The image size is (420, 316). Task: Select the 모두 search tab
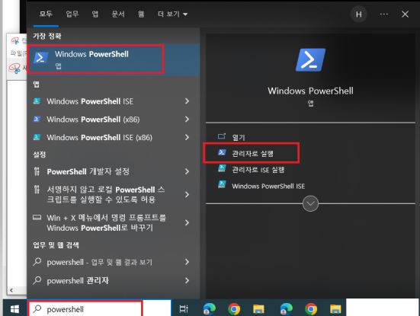(46, 14)
